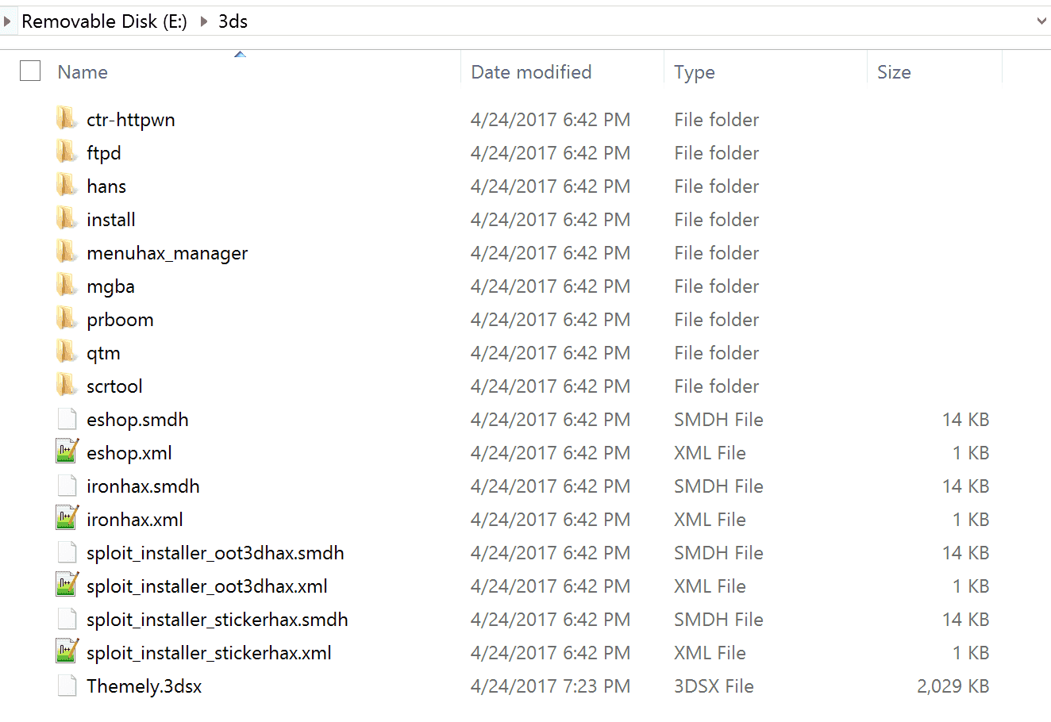
Task: Select the Themely.3dsx file name
Action: point(144,686)
